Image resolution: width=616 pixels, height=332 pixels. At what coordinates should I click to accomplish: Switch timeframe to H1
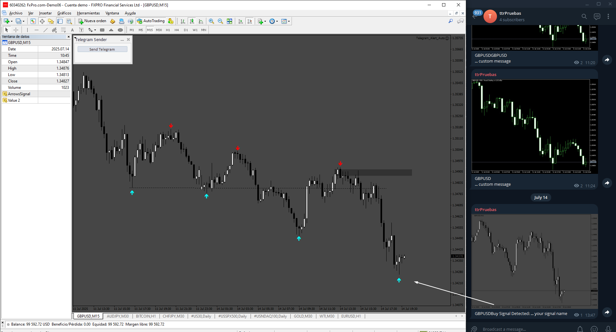point(168,30)
